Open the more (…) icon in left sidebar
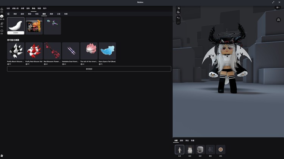This screenshot has height=159, width=284. click(x=2, y=31)
